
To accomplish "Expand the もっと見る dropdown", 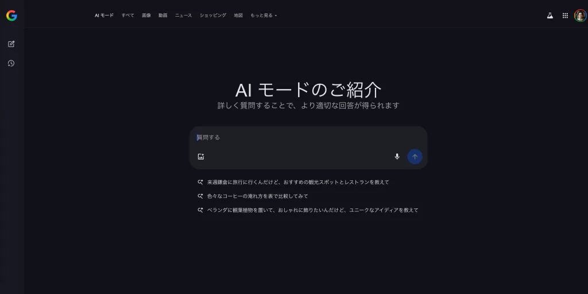I will pos(264,16).
